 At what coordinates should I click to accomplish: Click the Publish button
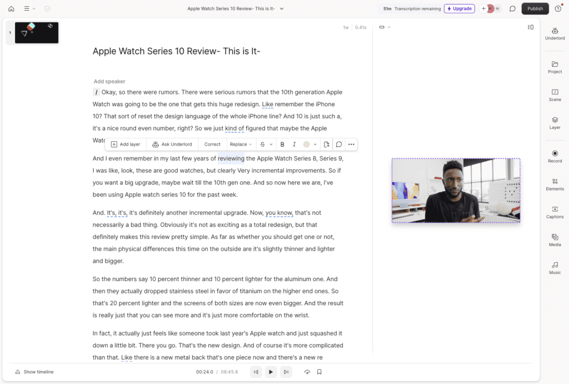[x=535, y=9]
